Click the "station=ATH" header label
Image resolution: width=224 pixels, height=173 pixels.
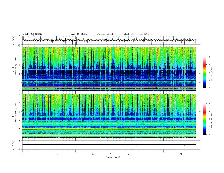point(105,34)
